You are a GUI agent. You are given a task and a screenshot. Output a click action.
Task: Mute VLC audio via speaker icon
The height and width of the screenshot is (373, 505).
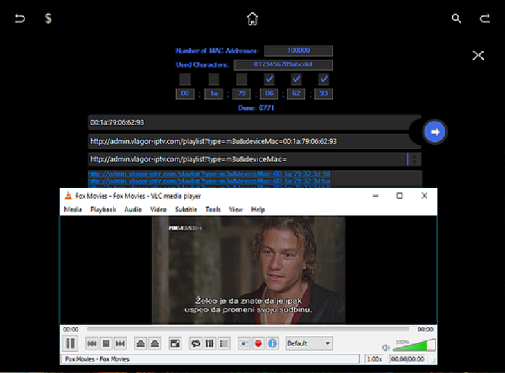pyautogui.click(x=386, y=347)
